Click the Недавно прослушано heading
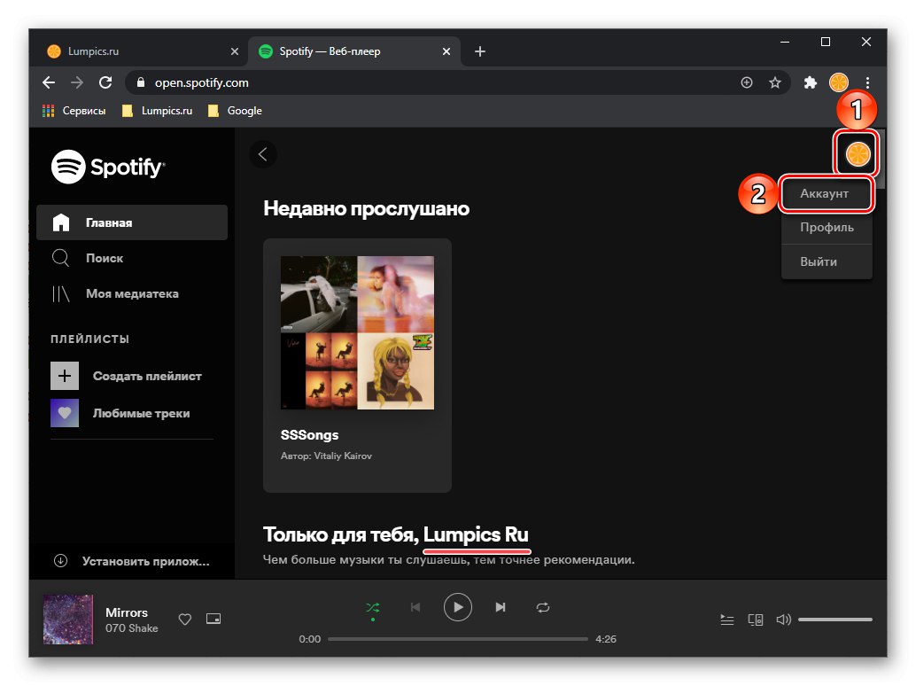This screenshot has height=686, width=916. pos(366,208)
